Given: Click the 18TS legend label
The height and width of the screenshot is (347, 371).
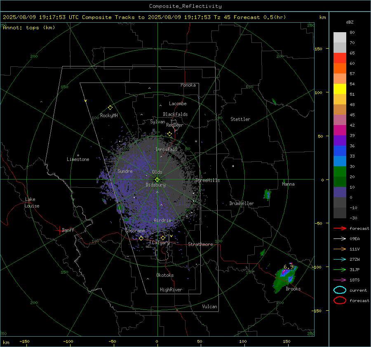Looking at the screenshot, I should [355, 280].
